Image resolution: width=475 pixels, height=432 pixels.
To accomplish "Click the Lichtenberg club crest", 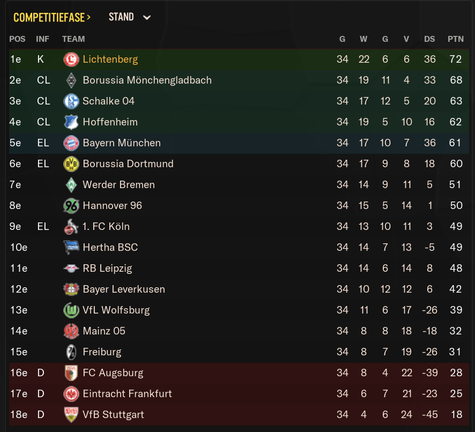I will pyautogui.click(x=71, y=59).
